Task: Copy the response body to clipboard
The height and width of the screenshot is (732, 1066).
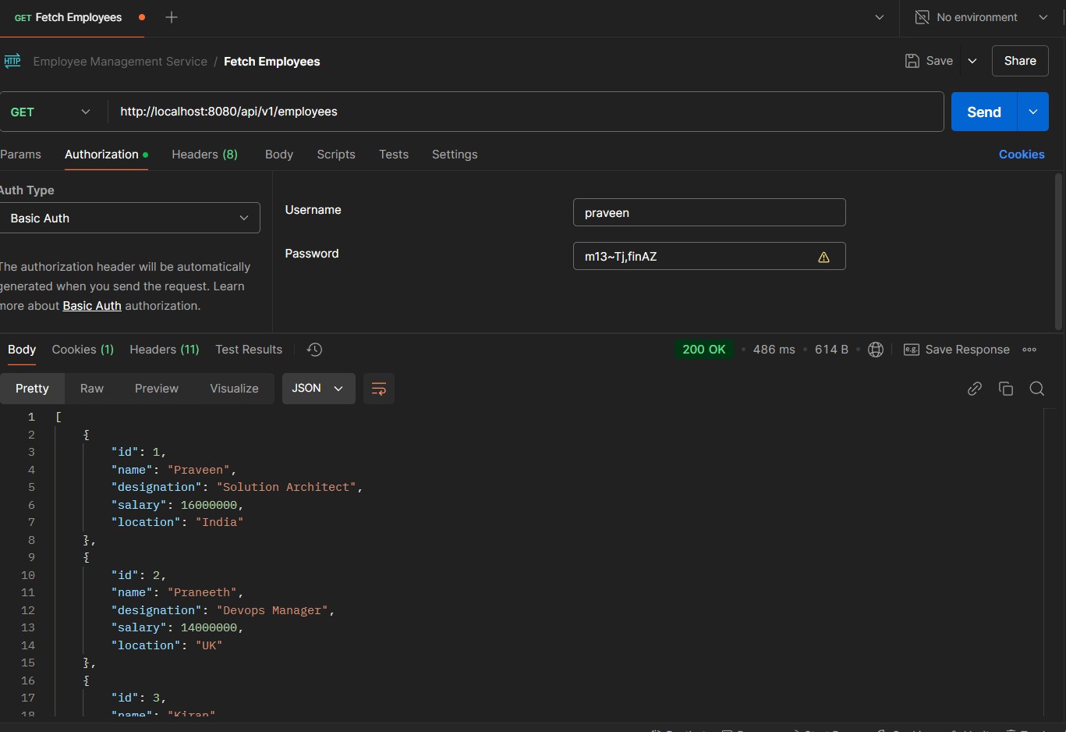Action: 1006,389
